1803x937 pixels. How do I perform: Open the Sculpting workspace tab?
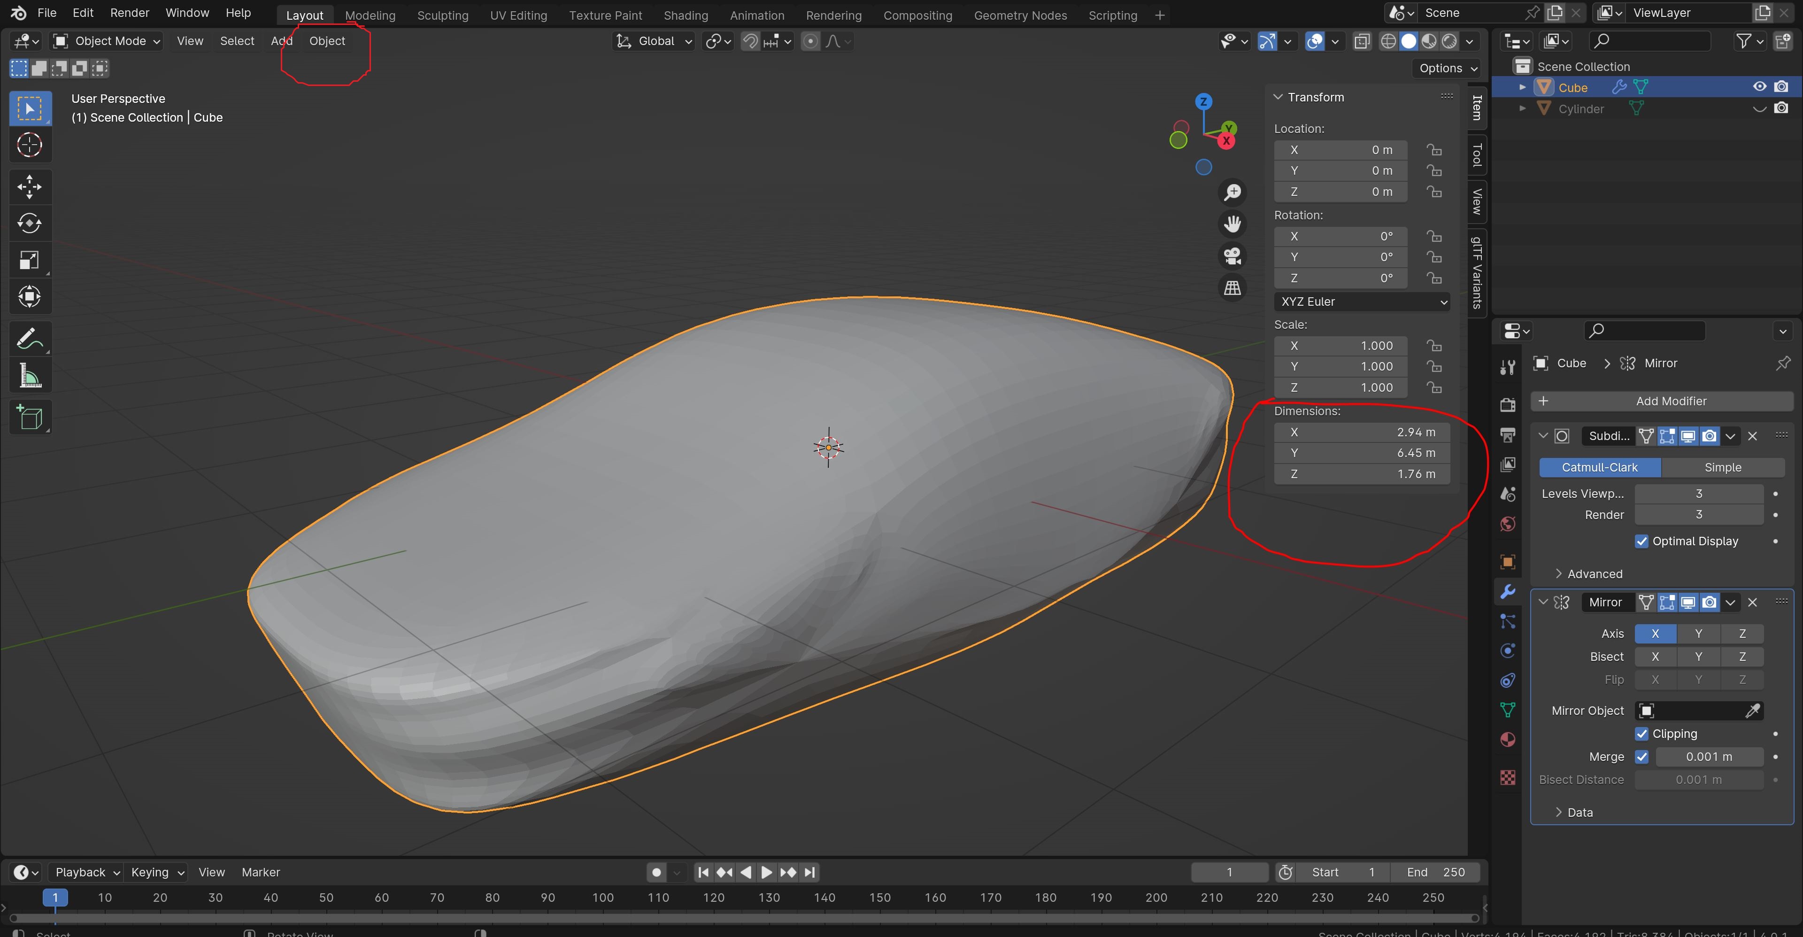pos(442,15)
